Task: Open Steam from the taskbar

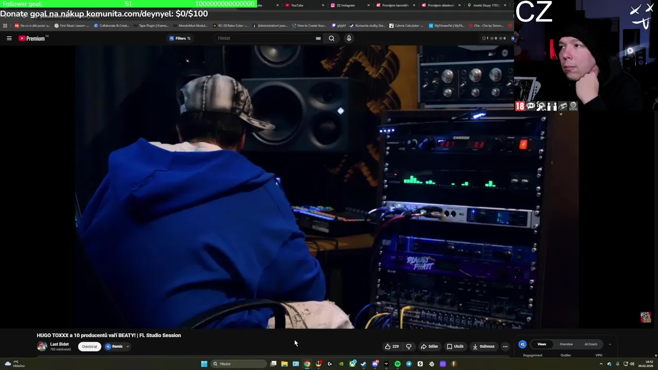Action: [x=363, y=364]
